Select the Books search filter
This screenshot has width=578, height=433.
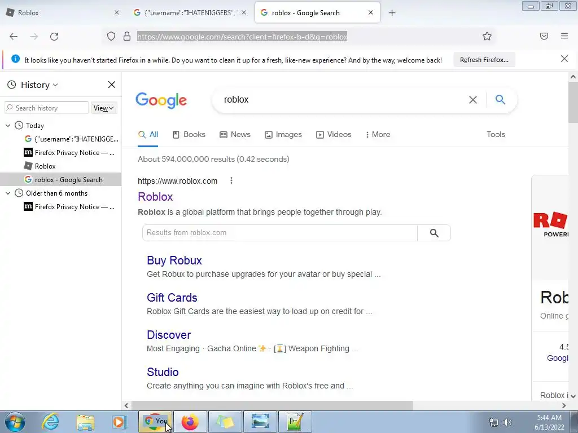click(x=189, y=134)
